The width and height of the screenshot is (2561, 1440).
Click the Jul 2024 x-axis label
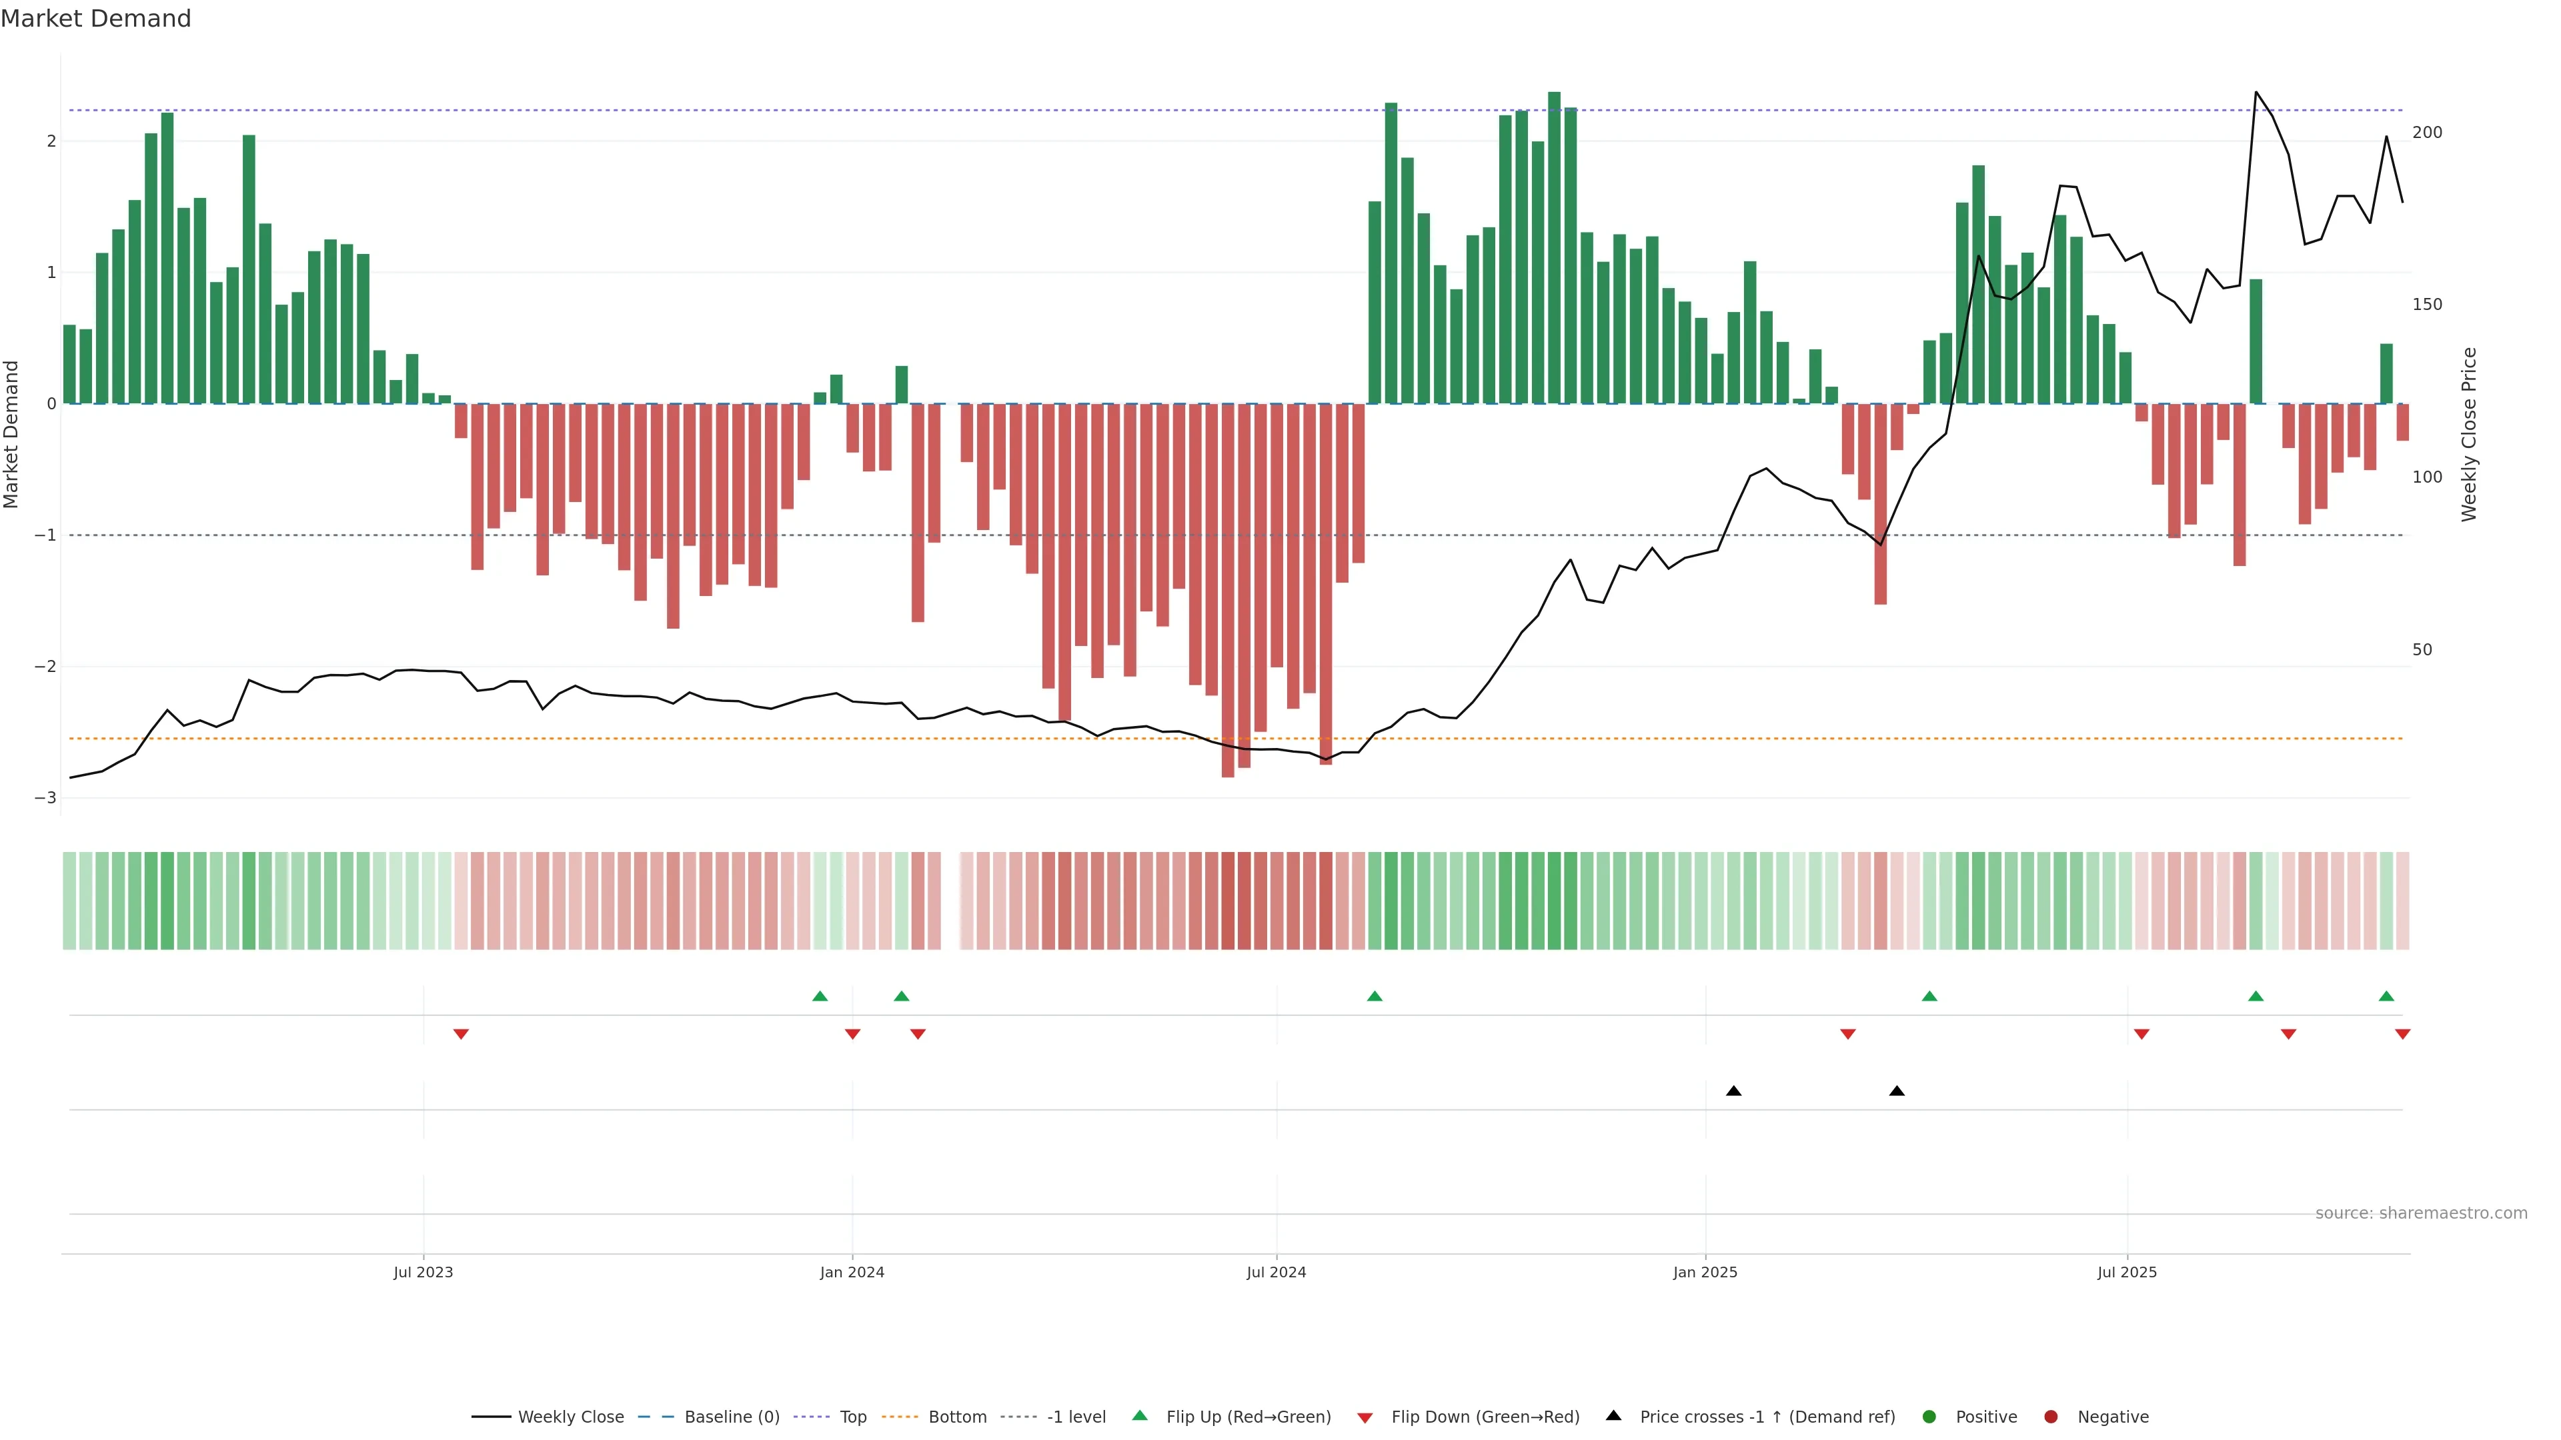pos(1276,1272)
